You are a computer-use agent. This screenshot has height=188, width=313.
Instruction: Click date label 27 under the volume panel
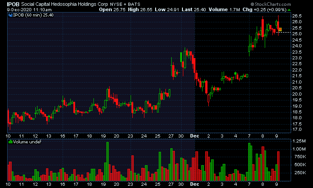click(x=171, y=184)
